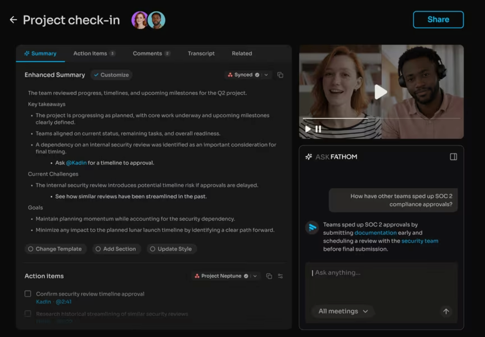The image size is (485, 337).
Task: Open the @Kadin mention link
Action: pos(76,163)
